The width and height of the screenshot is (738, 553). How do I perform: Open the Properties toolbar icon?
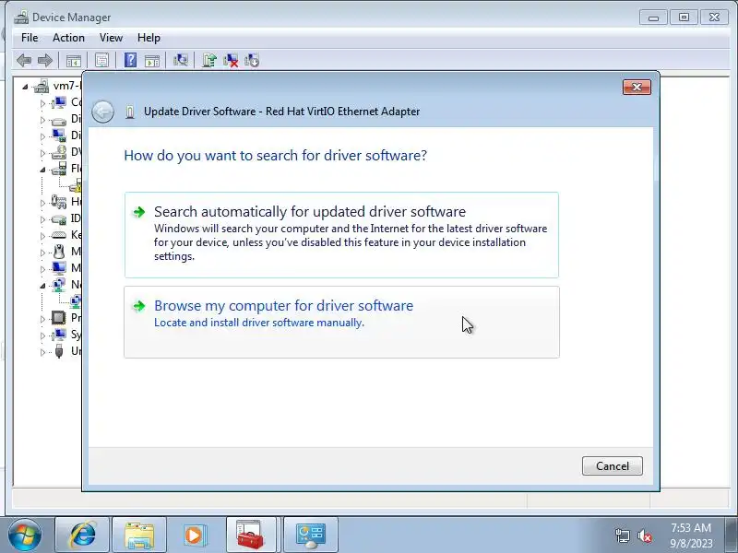(101, 60)
